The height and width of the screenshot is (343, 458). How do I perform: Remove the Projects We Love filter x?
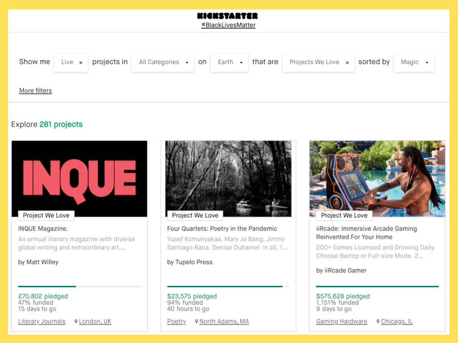tap(347, 63)
